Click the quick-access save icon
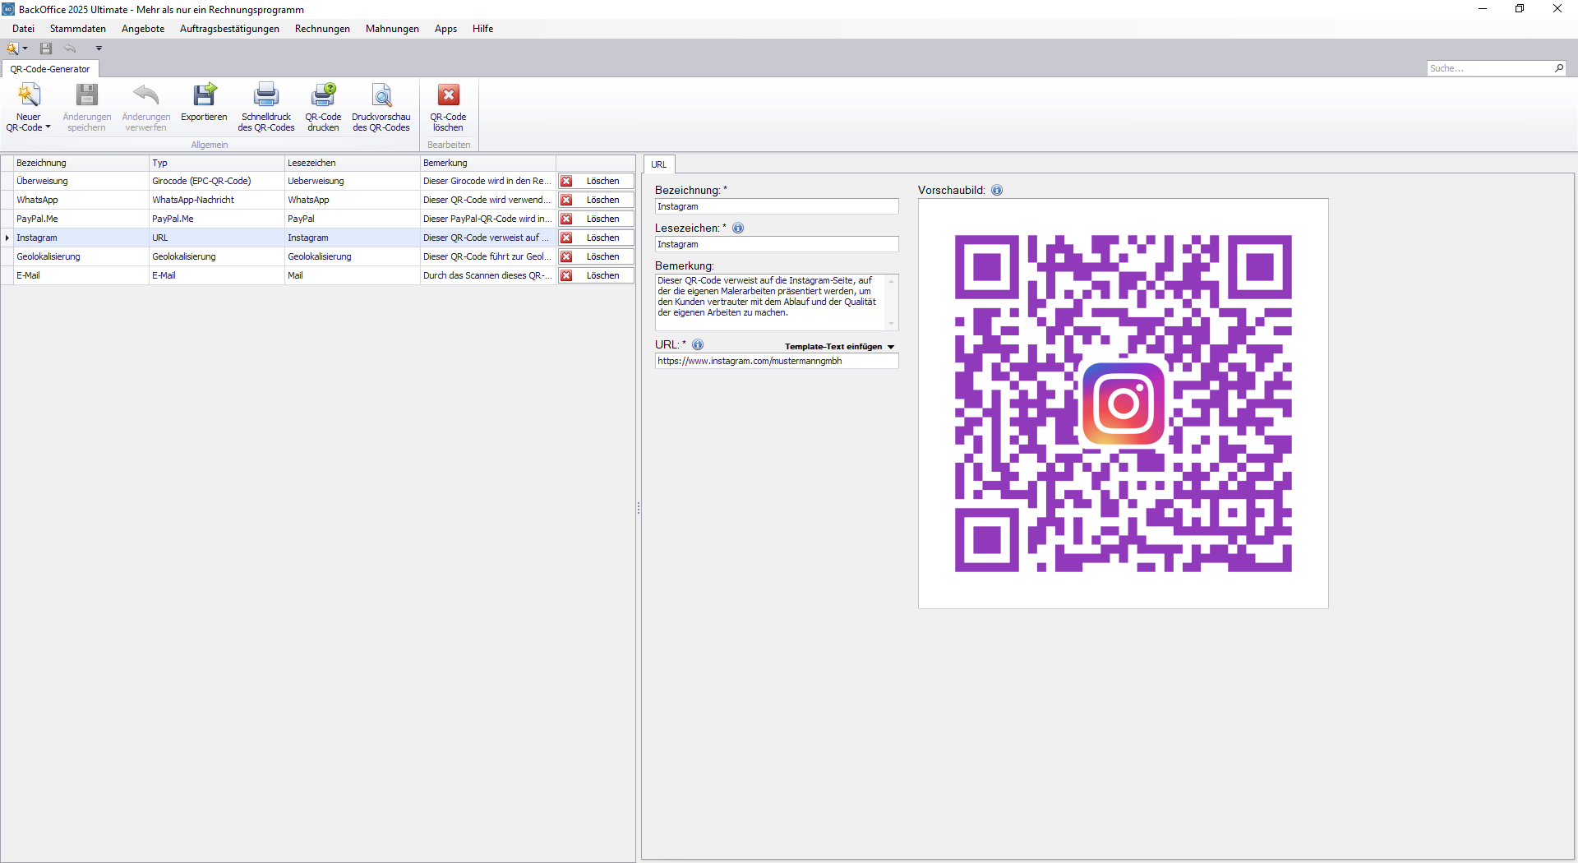1578x863 pixels. (x=46, y=48)
